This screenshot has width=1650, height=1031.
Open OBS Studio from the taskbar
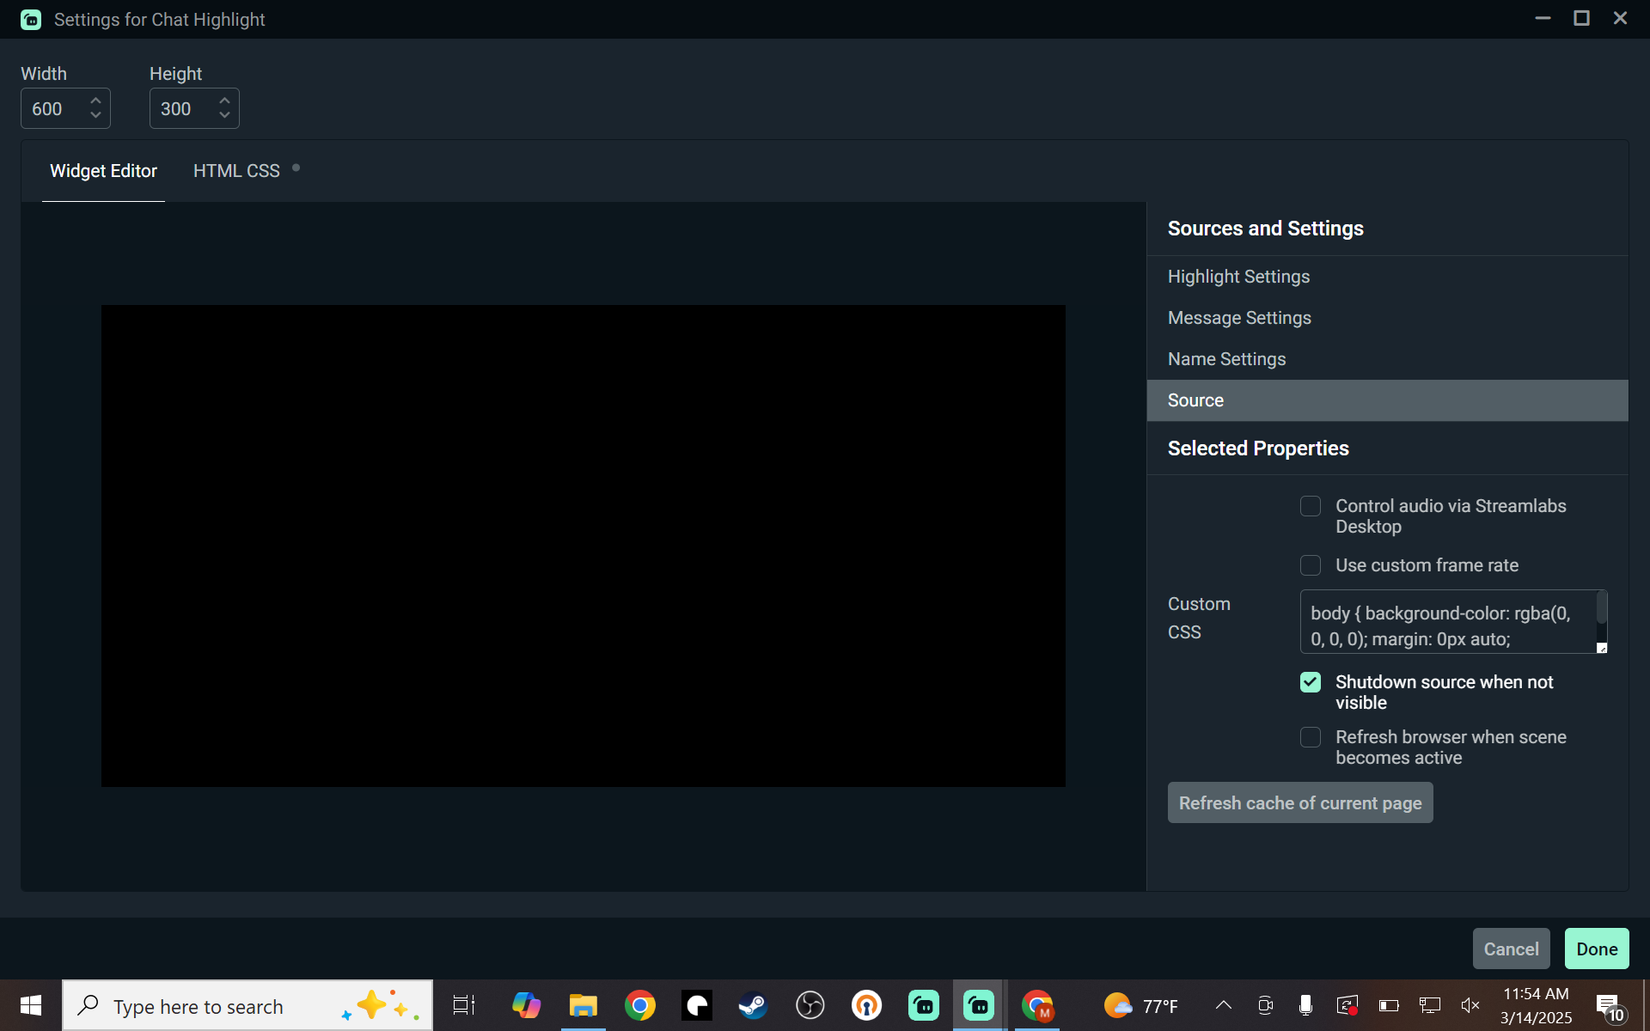[810, 1005]
